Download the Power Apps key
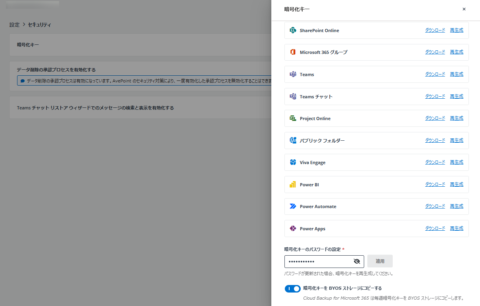Viewport: 480px width, 306px height. tap(435, 228)
